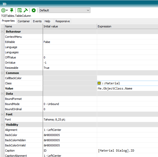158x157 pixels.
Task: Select the Editable value False
Action: pyautogui.click(x=70, y=42)
